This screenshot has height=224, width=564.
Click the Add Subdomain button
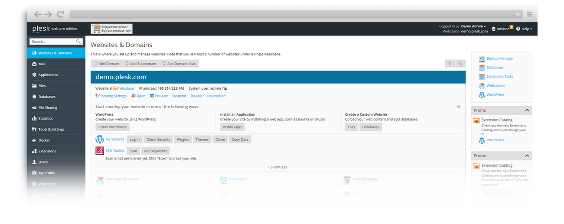(x=140, y=64)
